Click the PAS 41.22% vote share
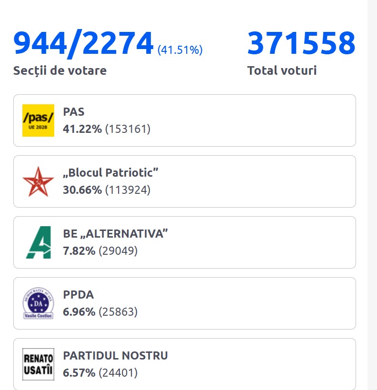 [82, 129]
